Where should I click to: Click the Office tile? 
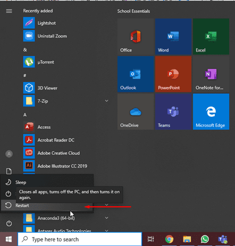(136, 37)
